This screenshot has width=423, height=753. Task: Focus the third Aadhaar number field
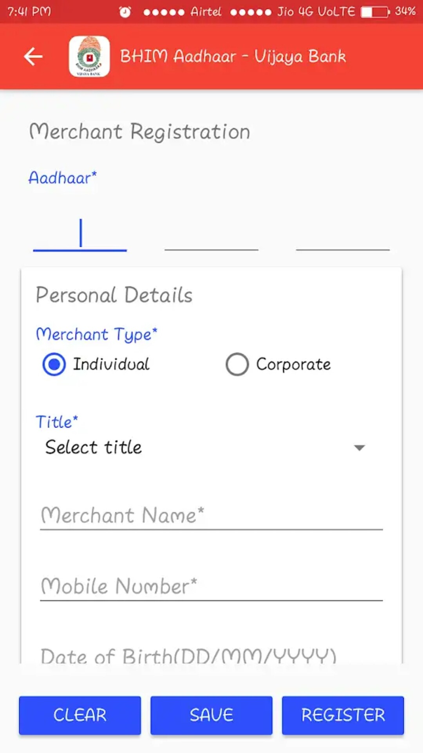(x=343, y=235)
